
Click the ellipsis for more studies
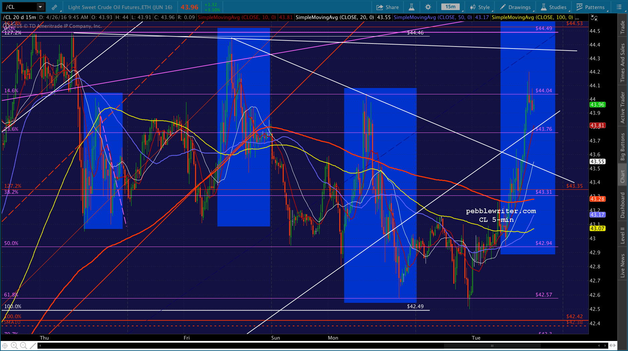click(x=577, y=18)
